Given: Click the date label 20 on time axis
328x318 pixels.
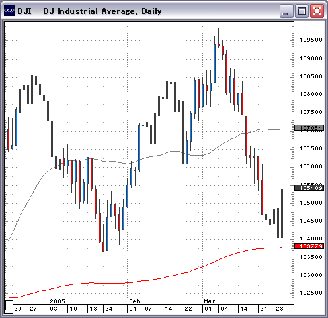Looking at the screenshot, I should (x=18, y=309).
